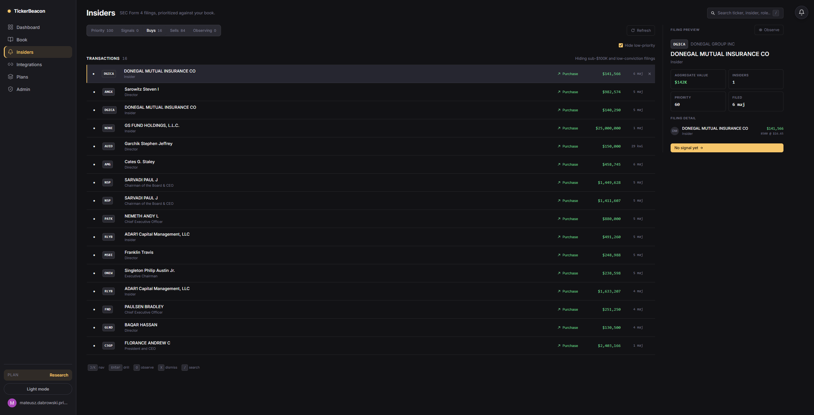
Task: Select Singleton Philip Austin Jr. row
Action: pyautogui.click(x=371, y=273)
